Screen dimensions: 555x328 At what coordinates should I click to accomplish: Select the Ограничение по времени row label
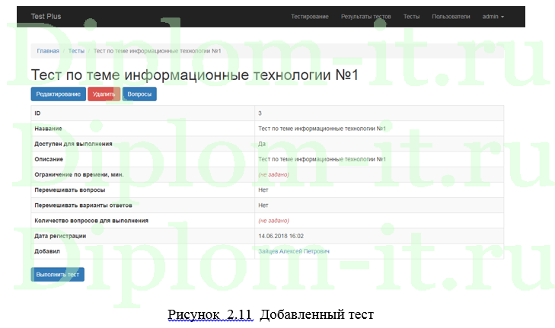tap(78, 174)
